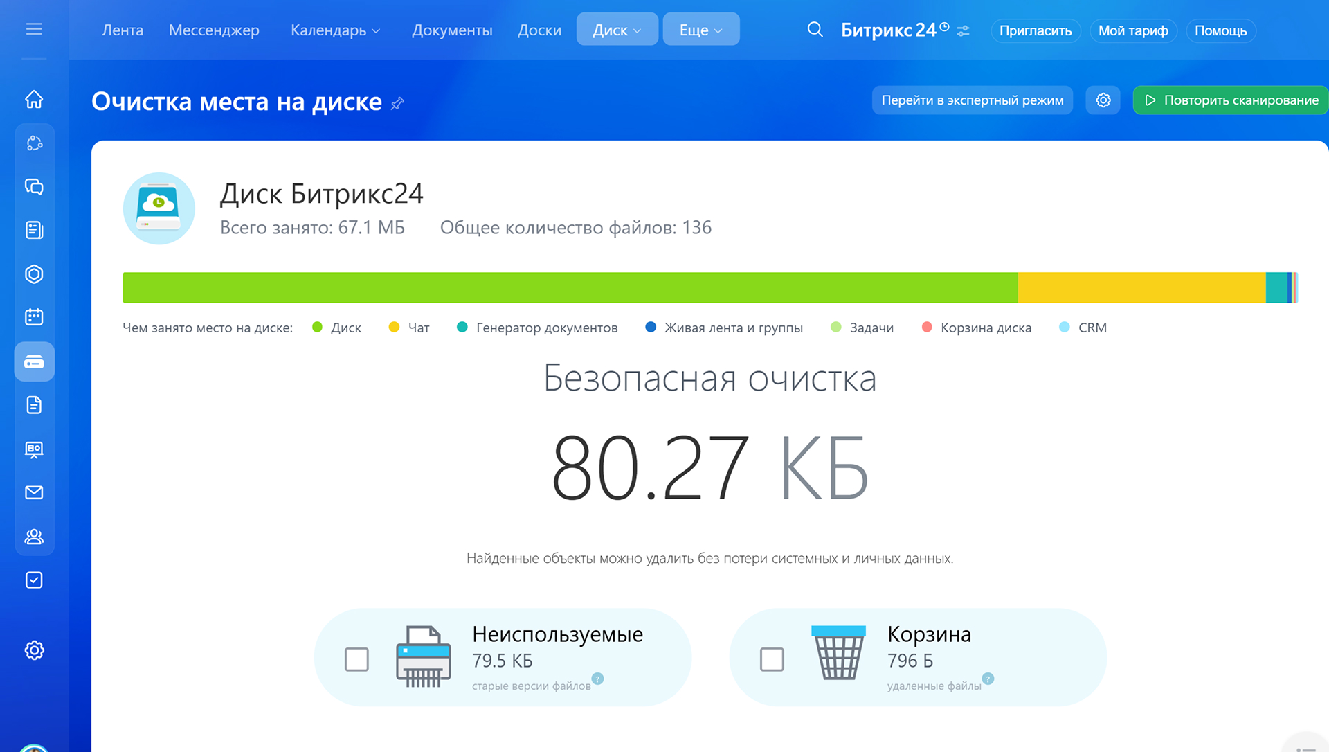Open the Еще dropdown menu

700,30
